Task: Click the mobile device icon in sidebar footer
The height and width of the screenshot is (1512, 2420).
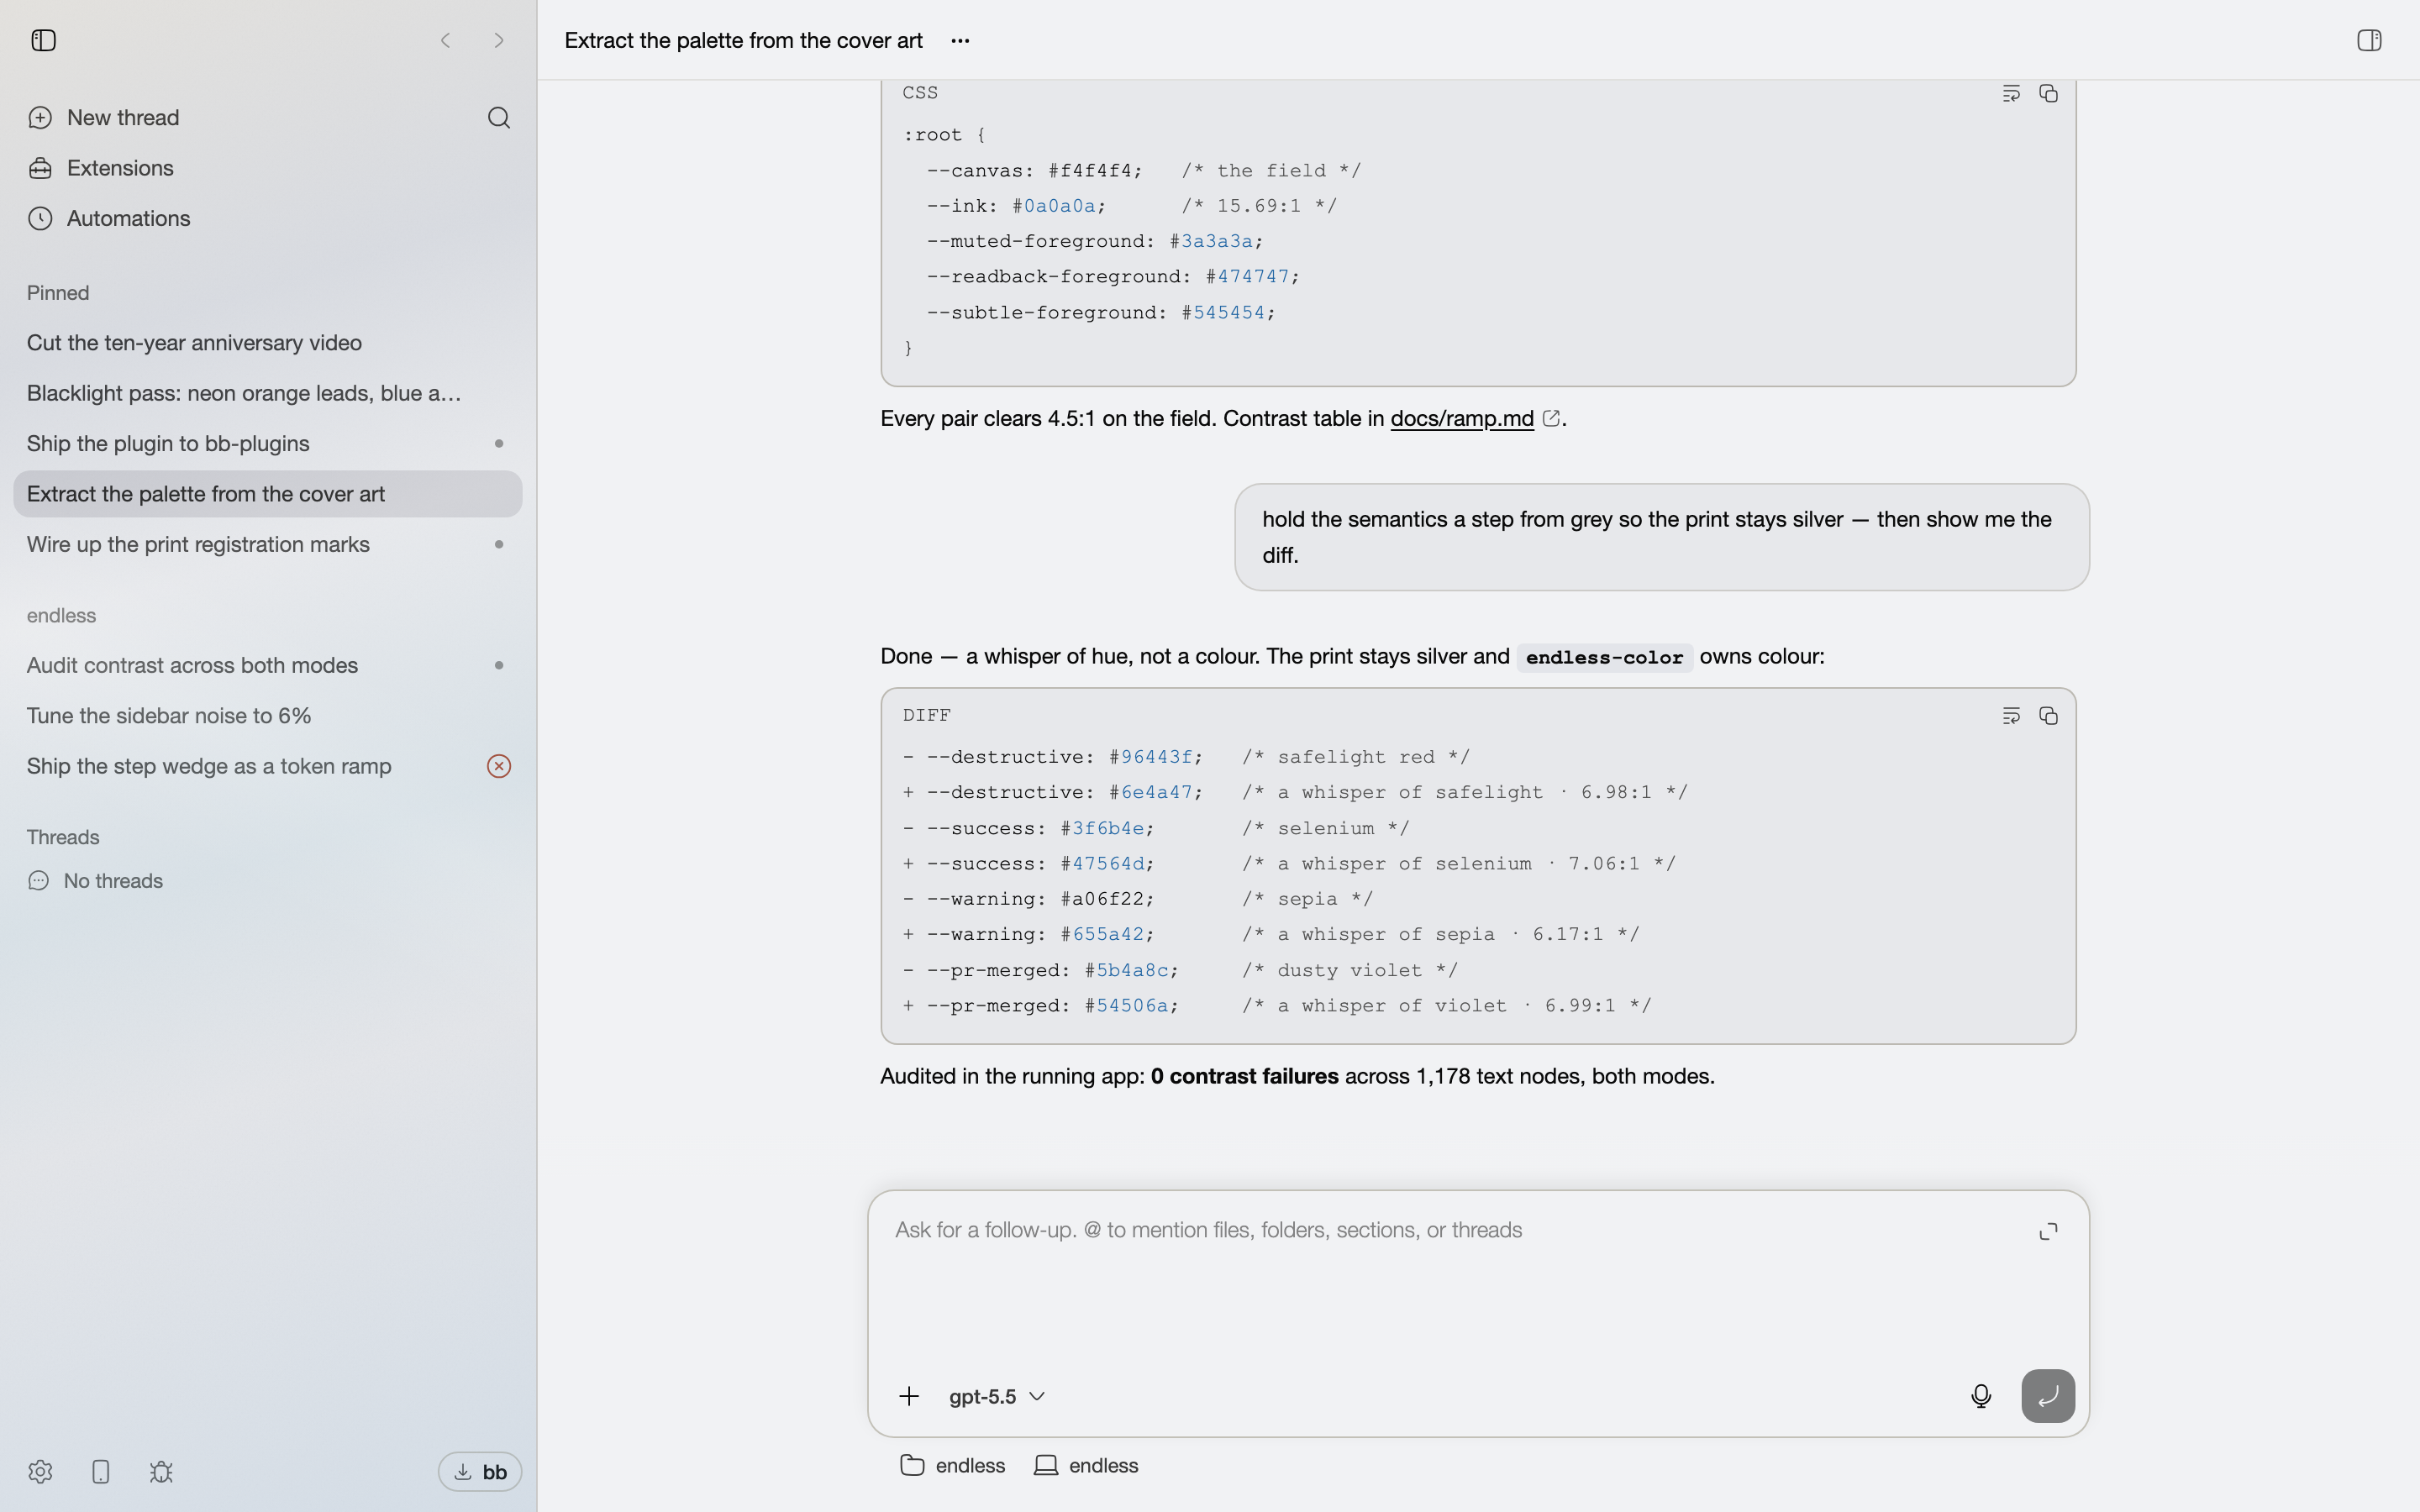Action: coord(100,1472)
